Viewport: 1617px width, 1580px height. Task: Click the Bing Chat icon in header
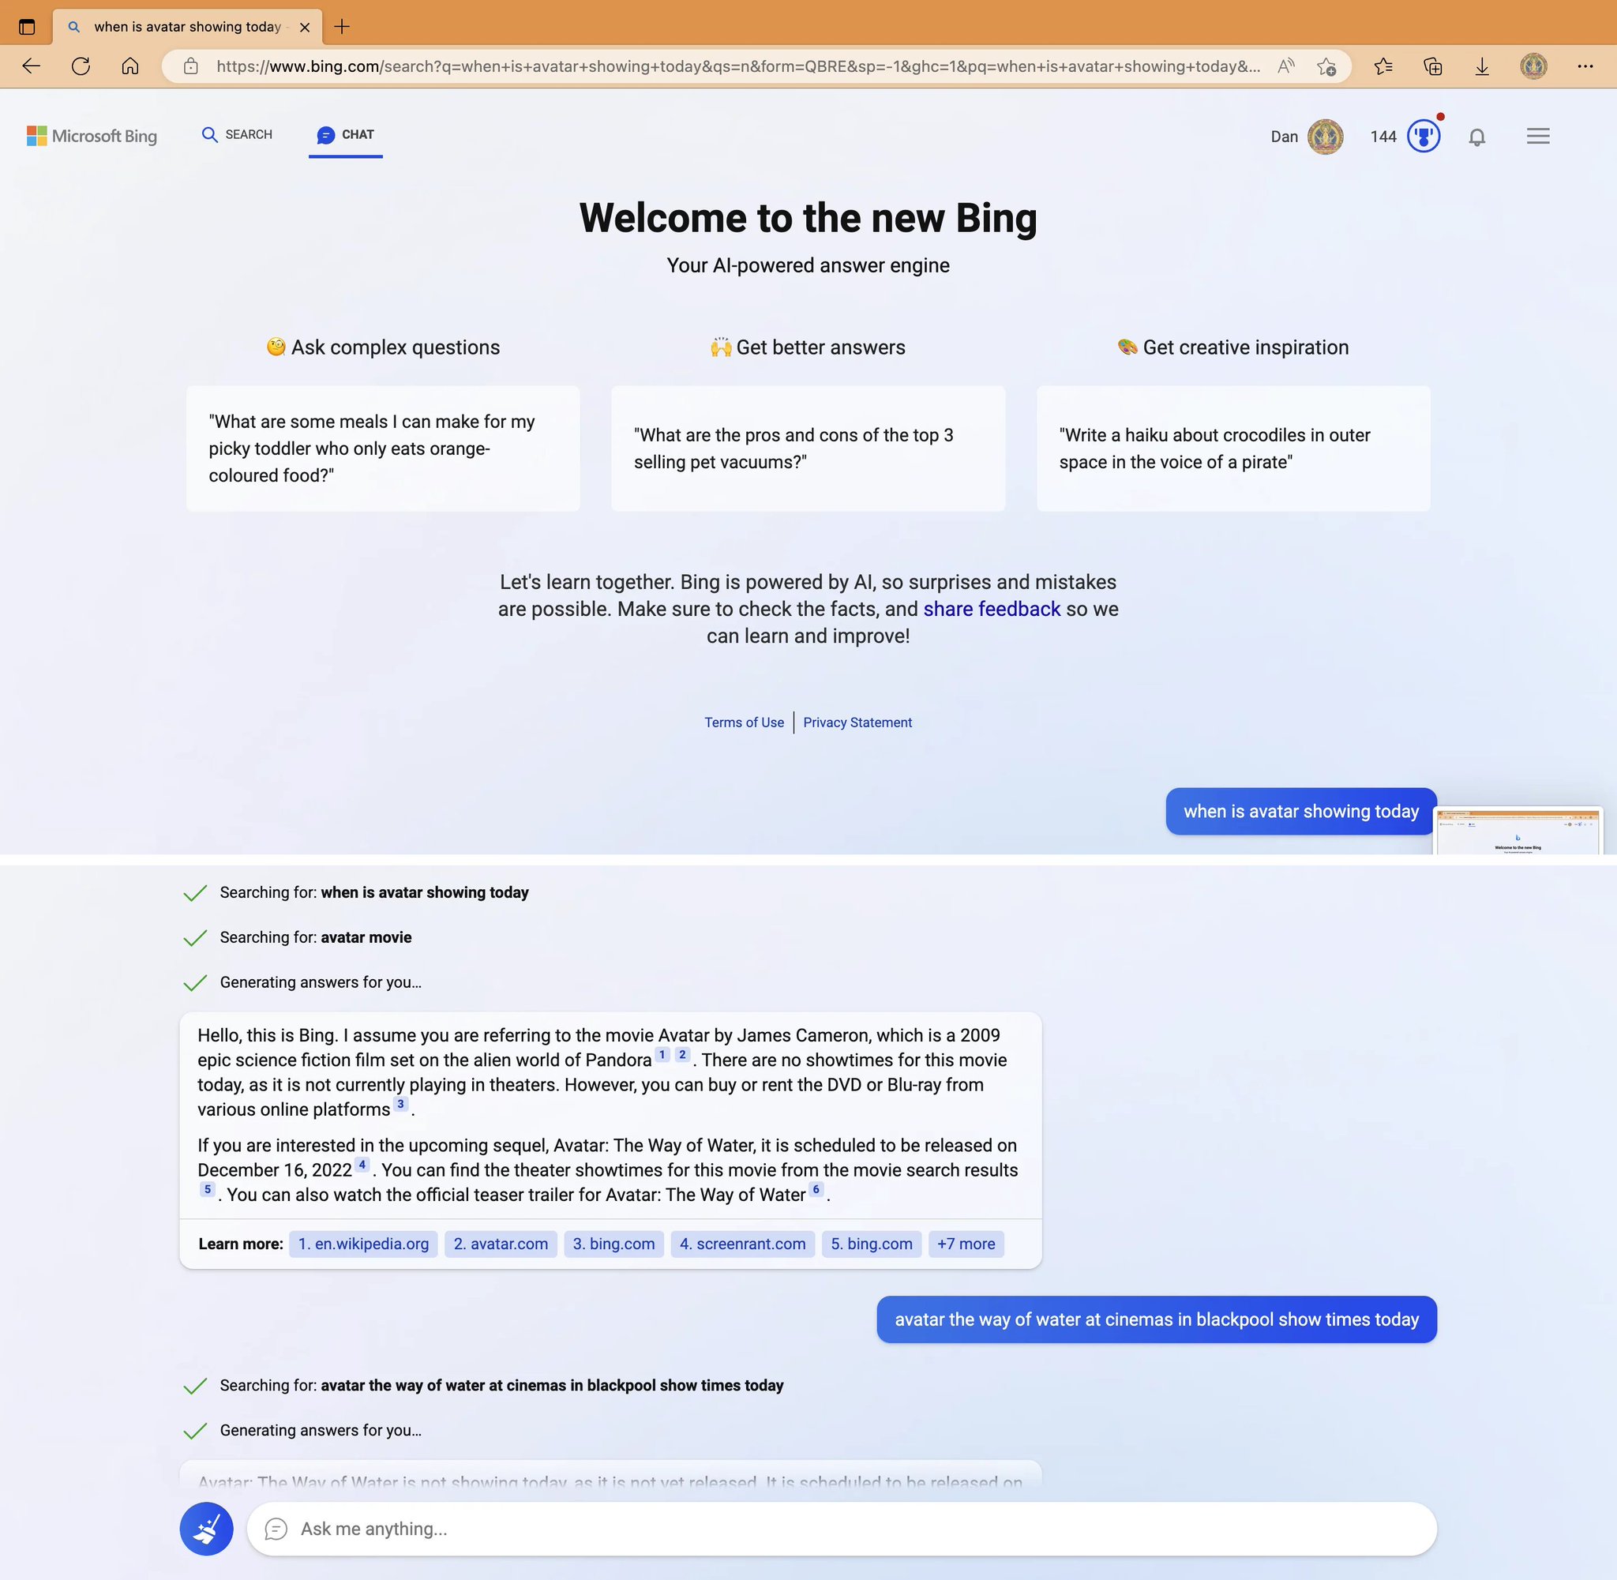pyautogui.click(x=325, y=133)
